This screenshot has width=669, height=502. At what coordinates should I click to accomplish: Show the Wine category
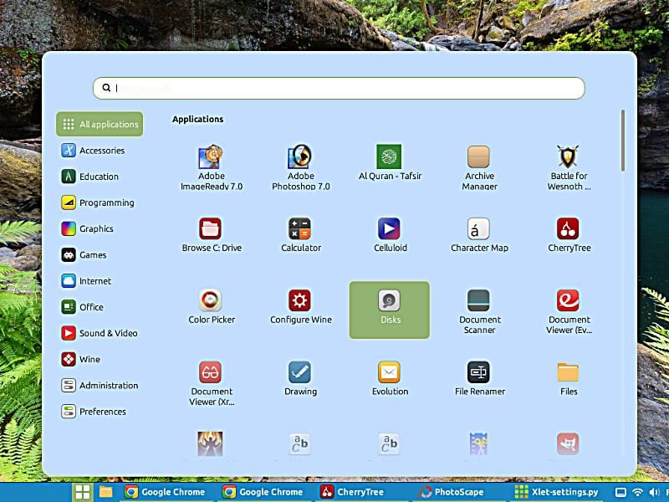pyautogui.click(x=80, y=359)
